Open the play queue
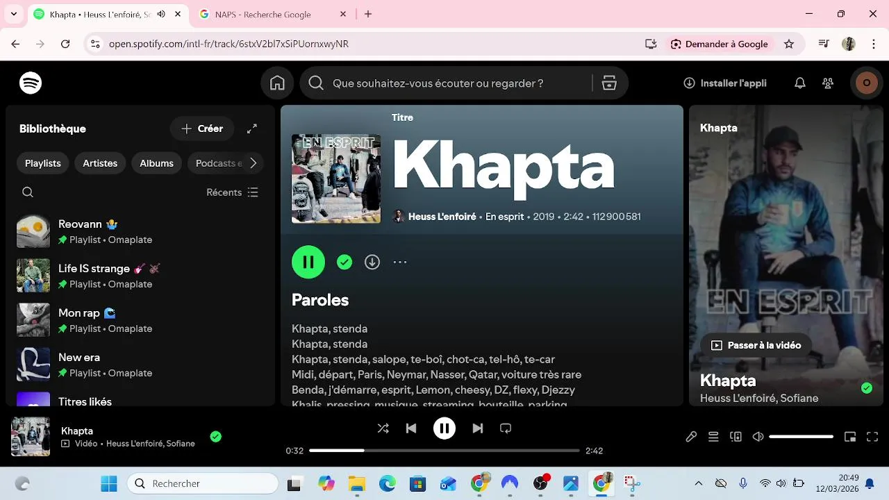Screen dimensions: 889x500 [x=713, y=437]
